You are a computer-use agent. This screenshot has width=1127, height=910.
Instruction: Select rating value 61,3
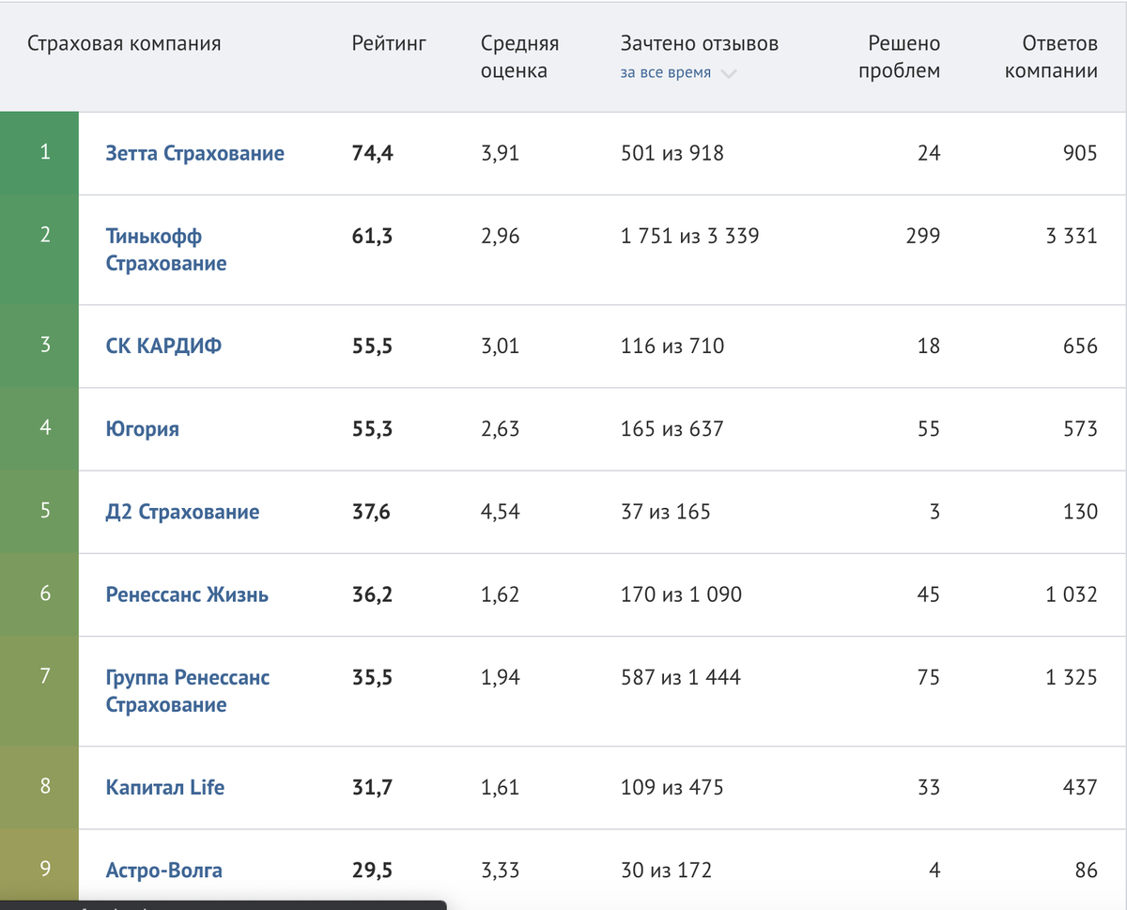(x=372, y=236)
